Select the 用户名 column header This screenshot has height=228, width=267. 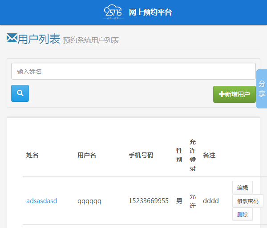coord(87,155)
